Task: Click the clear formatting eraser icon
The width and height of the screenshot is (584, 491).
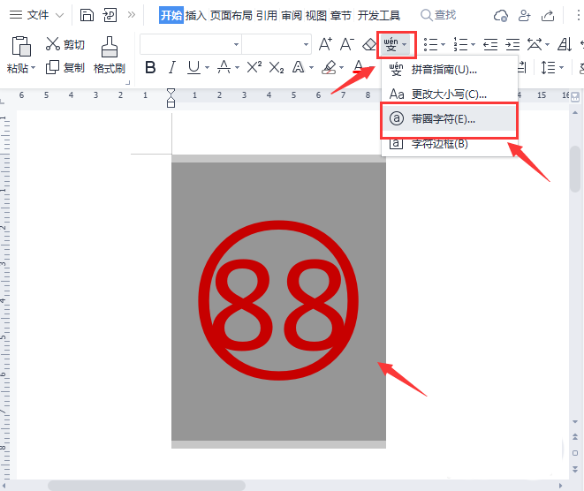Action: click(x=371, y=44)
